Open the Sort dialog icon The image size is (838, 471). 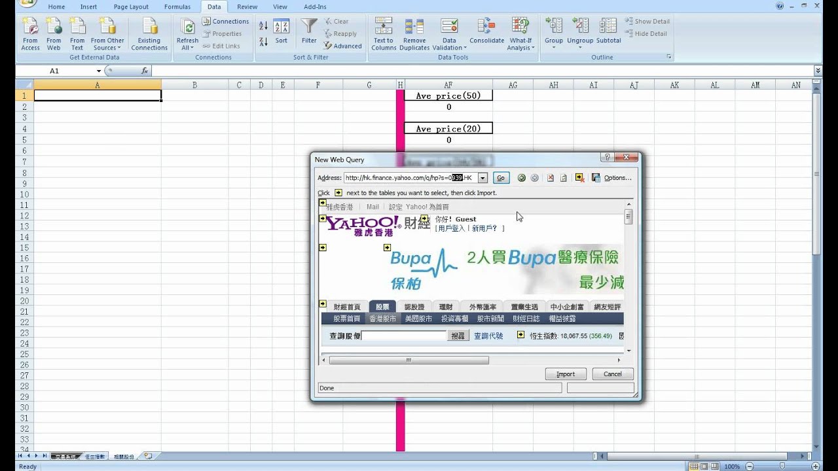click(x=281, y=31)
